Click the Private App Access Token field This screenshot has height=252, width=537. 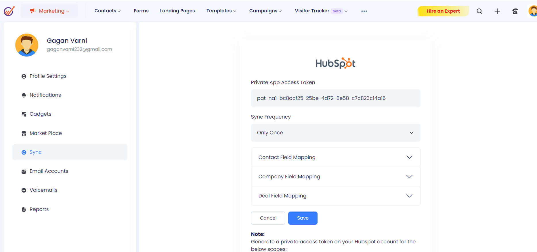[x=335, y=98]
